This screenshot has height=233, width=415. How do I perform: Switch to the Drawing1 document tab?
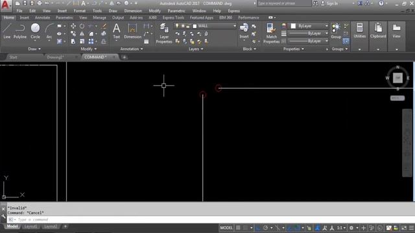click(x=56, y=57)
